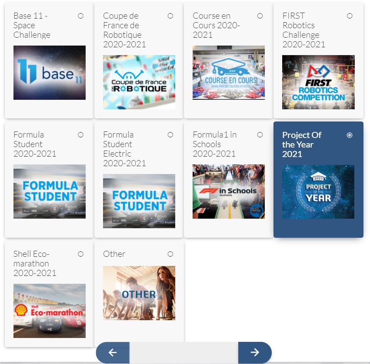Select Coupe de France de Robotique radio button

pos(170,16)
